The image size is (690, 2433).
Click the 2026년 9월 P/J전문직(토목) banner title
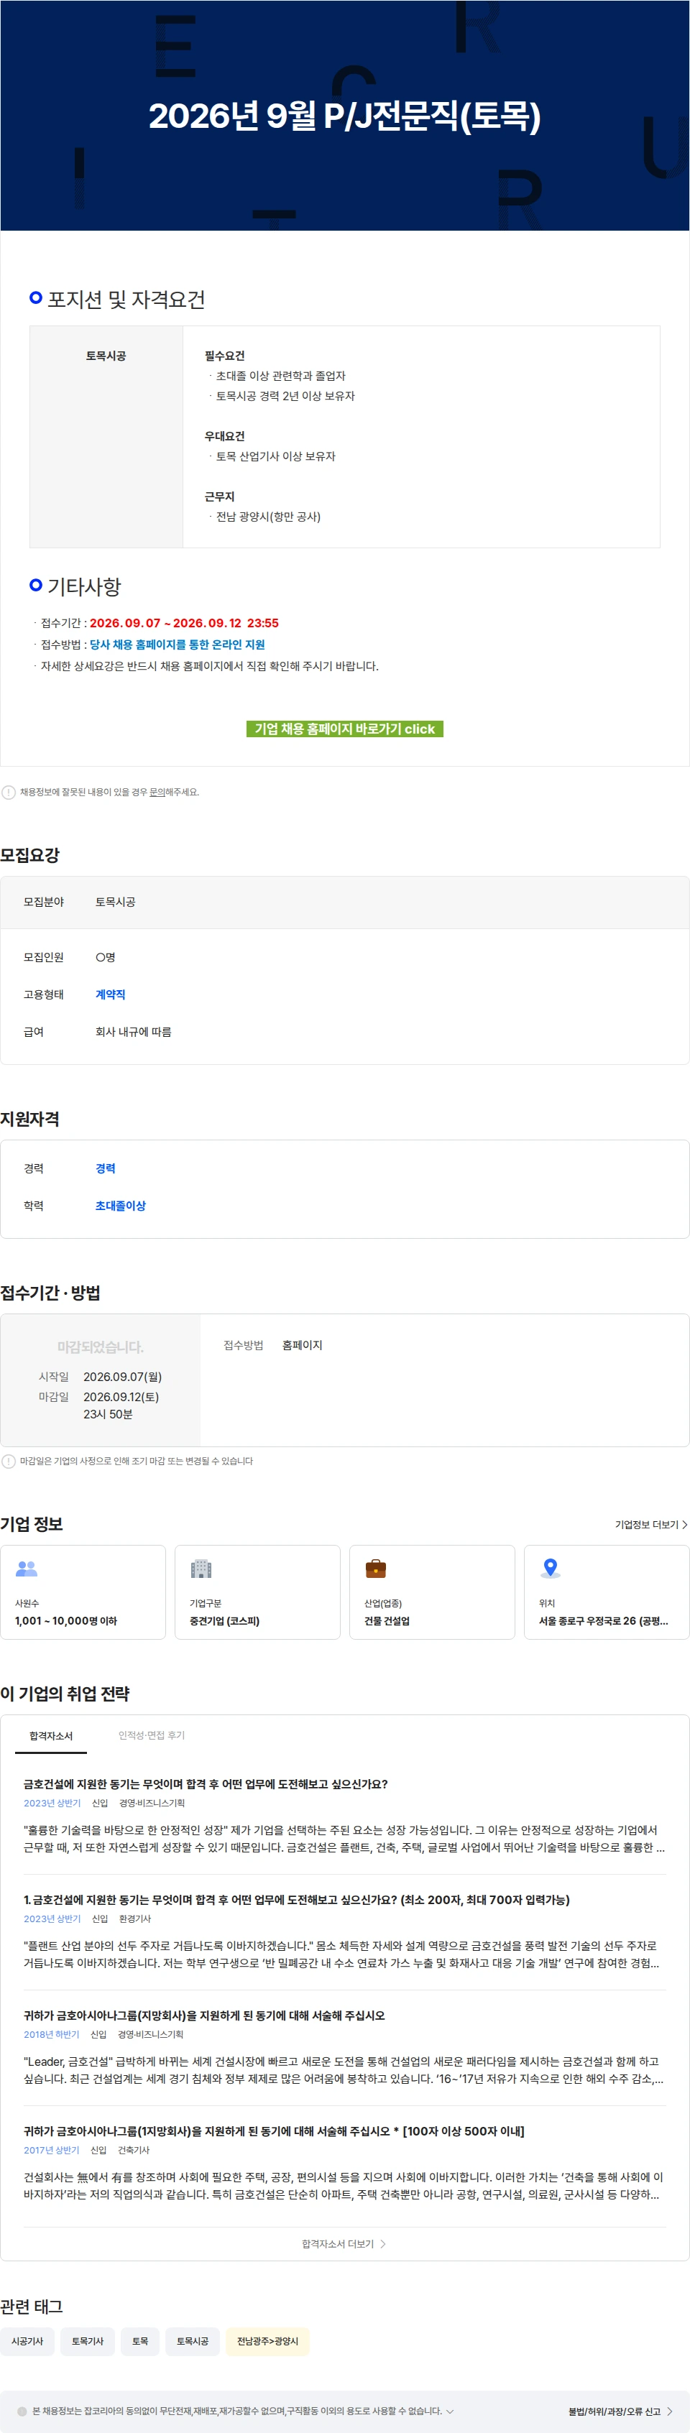344,115
